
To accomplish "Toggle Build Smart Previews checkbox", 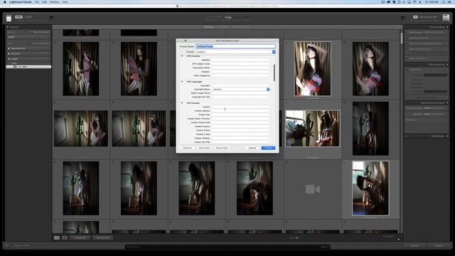I will point(407,38).
